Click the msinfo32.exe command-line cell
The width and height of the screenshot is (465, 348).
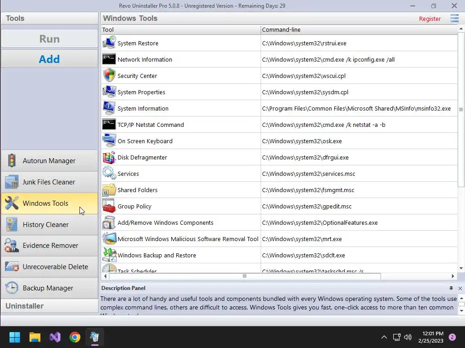point(359,108)
